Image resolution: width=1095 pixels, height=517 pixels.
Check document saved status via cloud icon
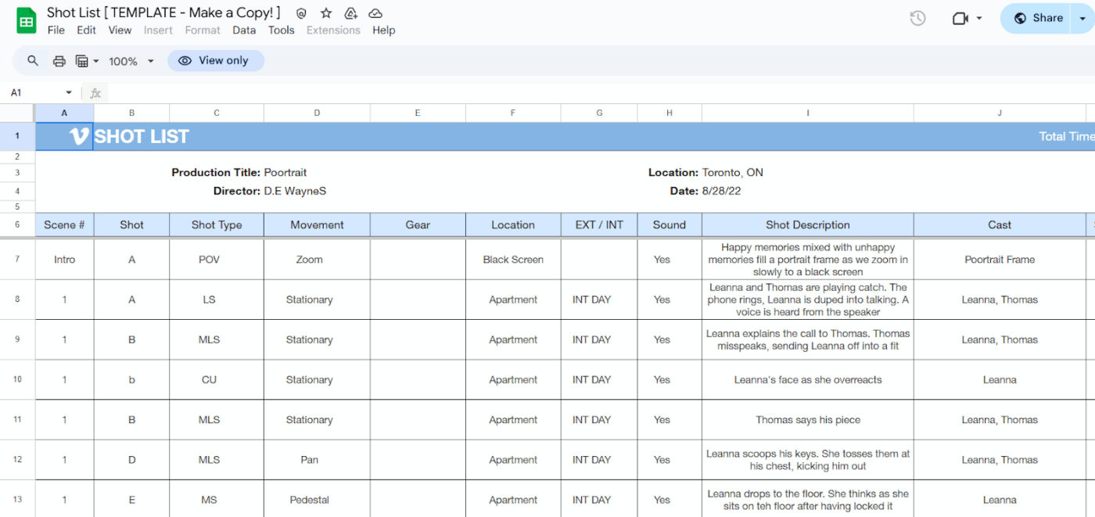[375, 13]
